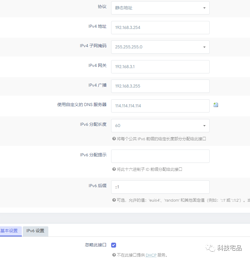Select the 基本设置 tab
Screen dimensions: 250x259
(10, 231)
